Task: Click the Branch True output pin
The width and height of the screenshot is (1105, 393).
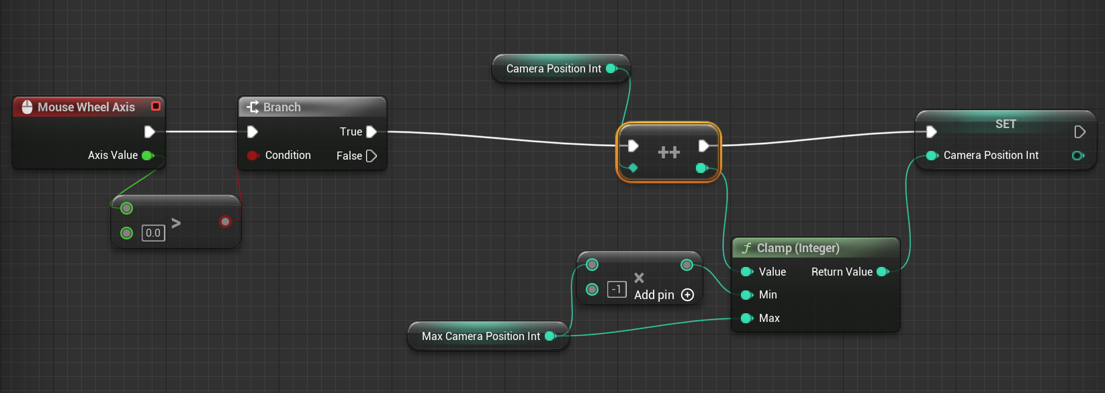Action: [x=371, y=132]
